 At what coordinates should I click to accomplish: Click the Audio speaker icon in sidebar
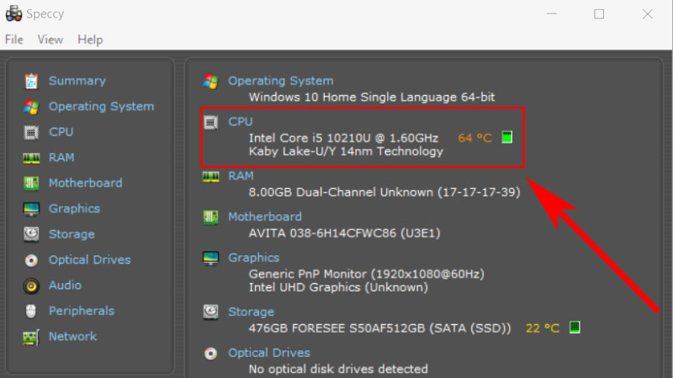pos(31,286)
